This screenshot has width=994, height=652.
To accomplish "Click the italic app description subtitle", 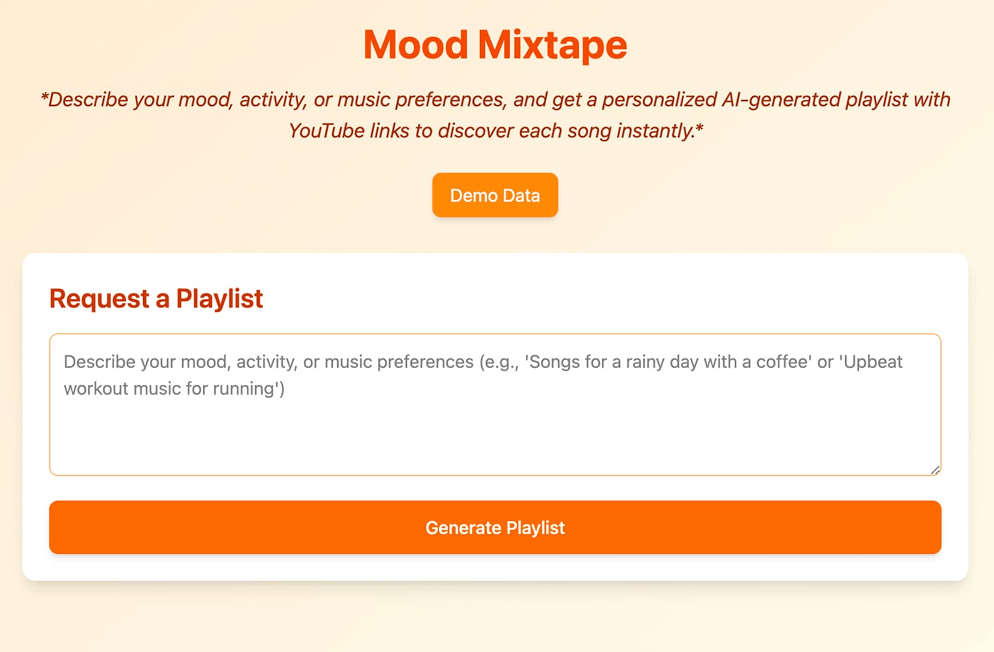I will pos(495,115).
